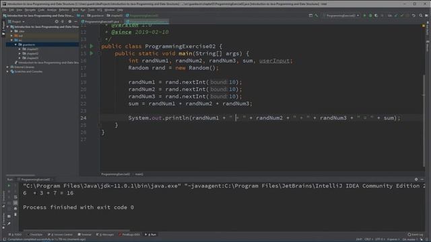Open Run panel settings gear
Screen dimensions: 431x242
pos(416,179)
